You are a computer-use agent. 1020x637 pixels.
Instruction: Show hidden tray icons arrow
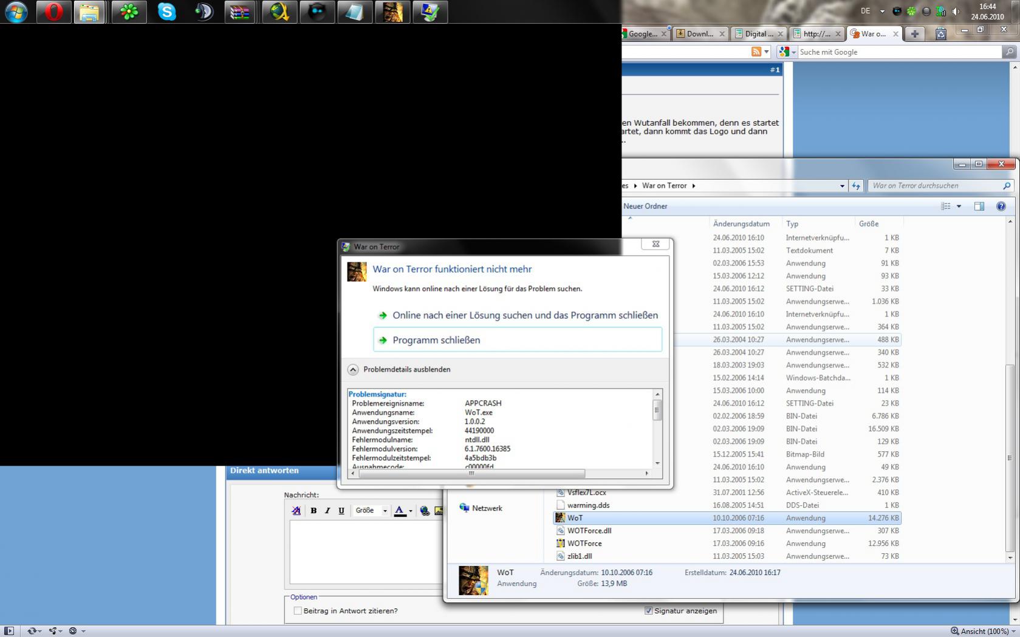[x=882, y=12]
